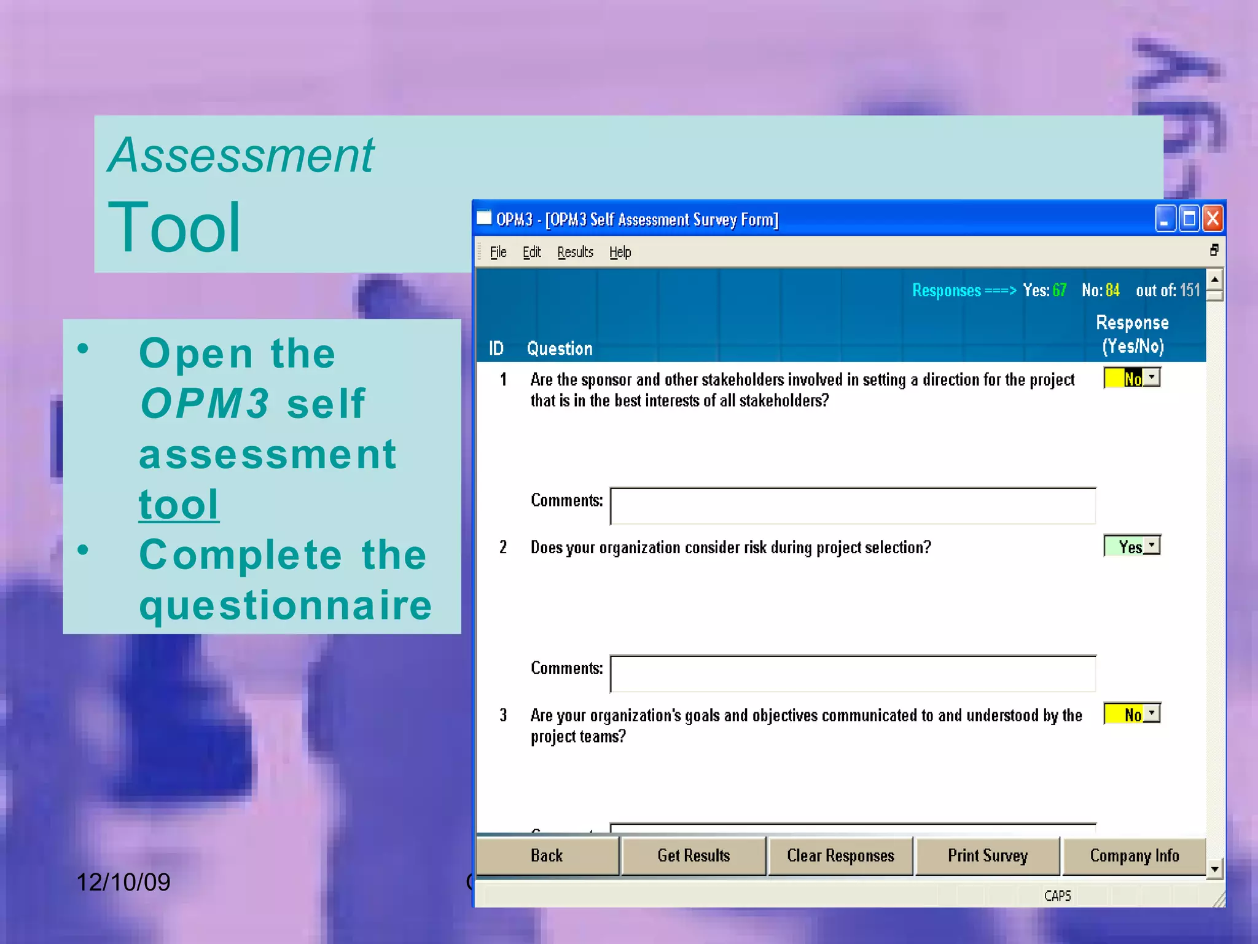This screenshot has width=1258, height=944.
Task: Click the No: 84 counter
Action: pyautogui.click(x=1101, y=290)
